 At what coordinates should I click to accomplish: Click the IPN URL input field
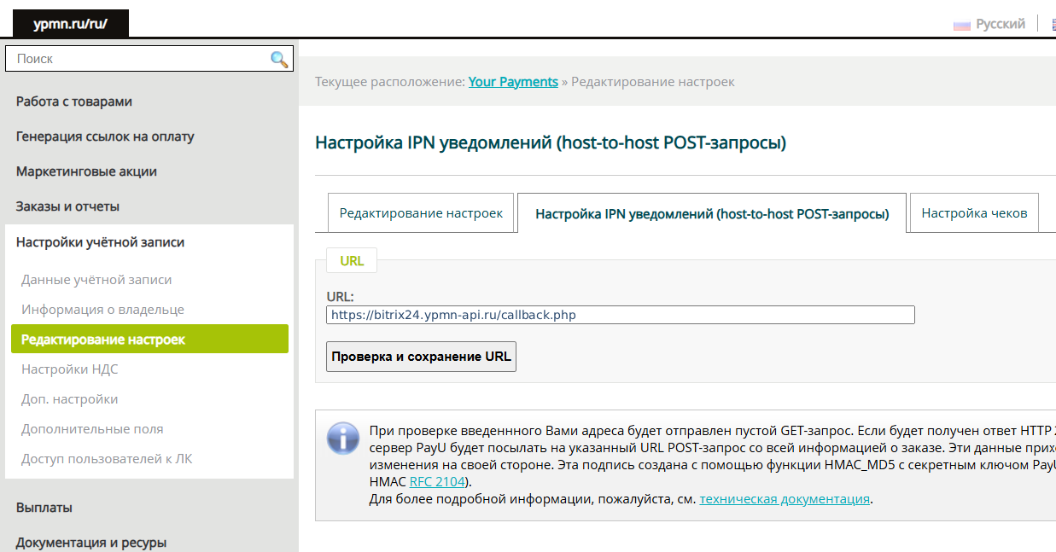pos(620,315)
